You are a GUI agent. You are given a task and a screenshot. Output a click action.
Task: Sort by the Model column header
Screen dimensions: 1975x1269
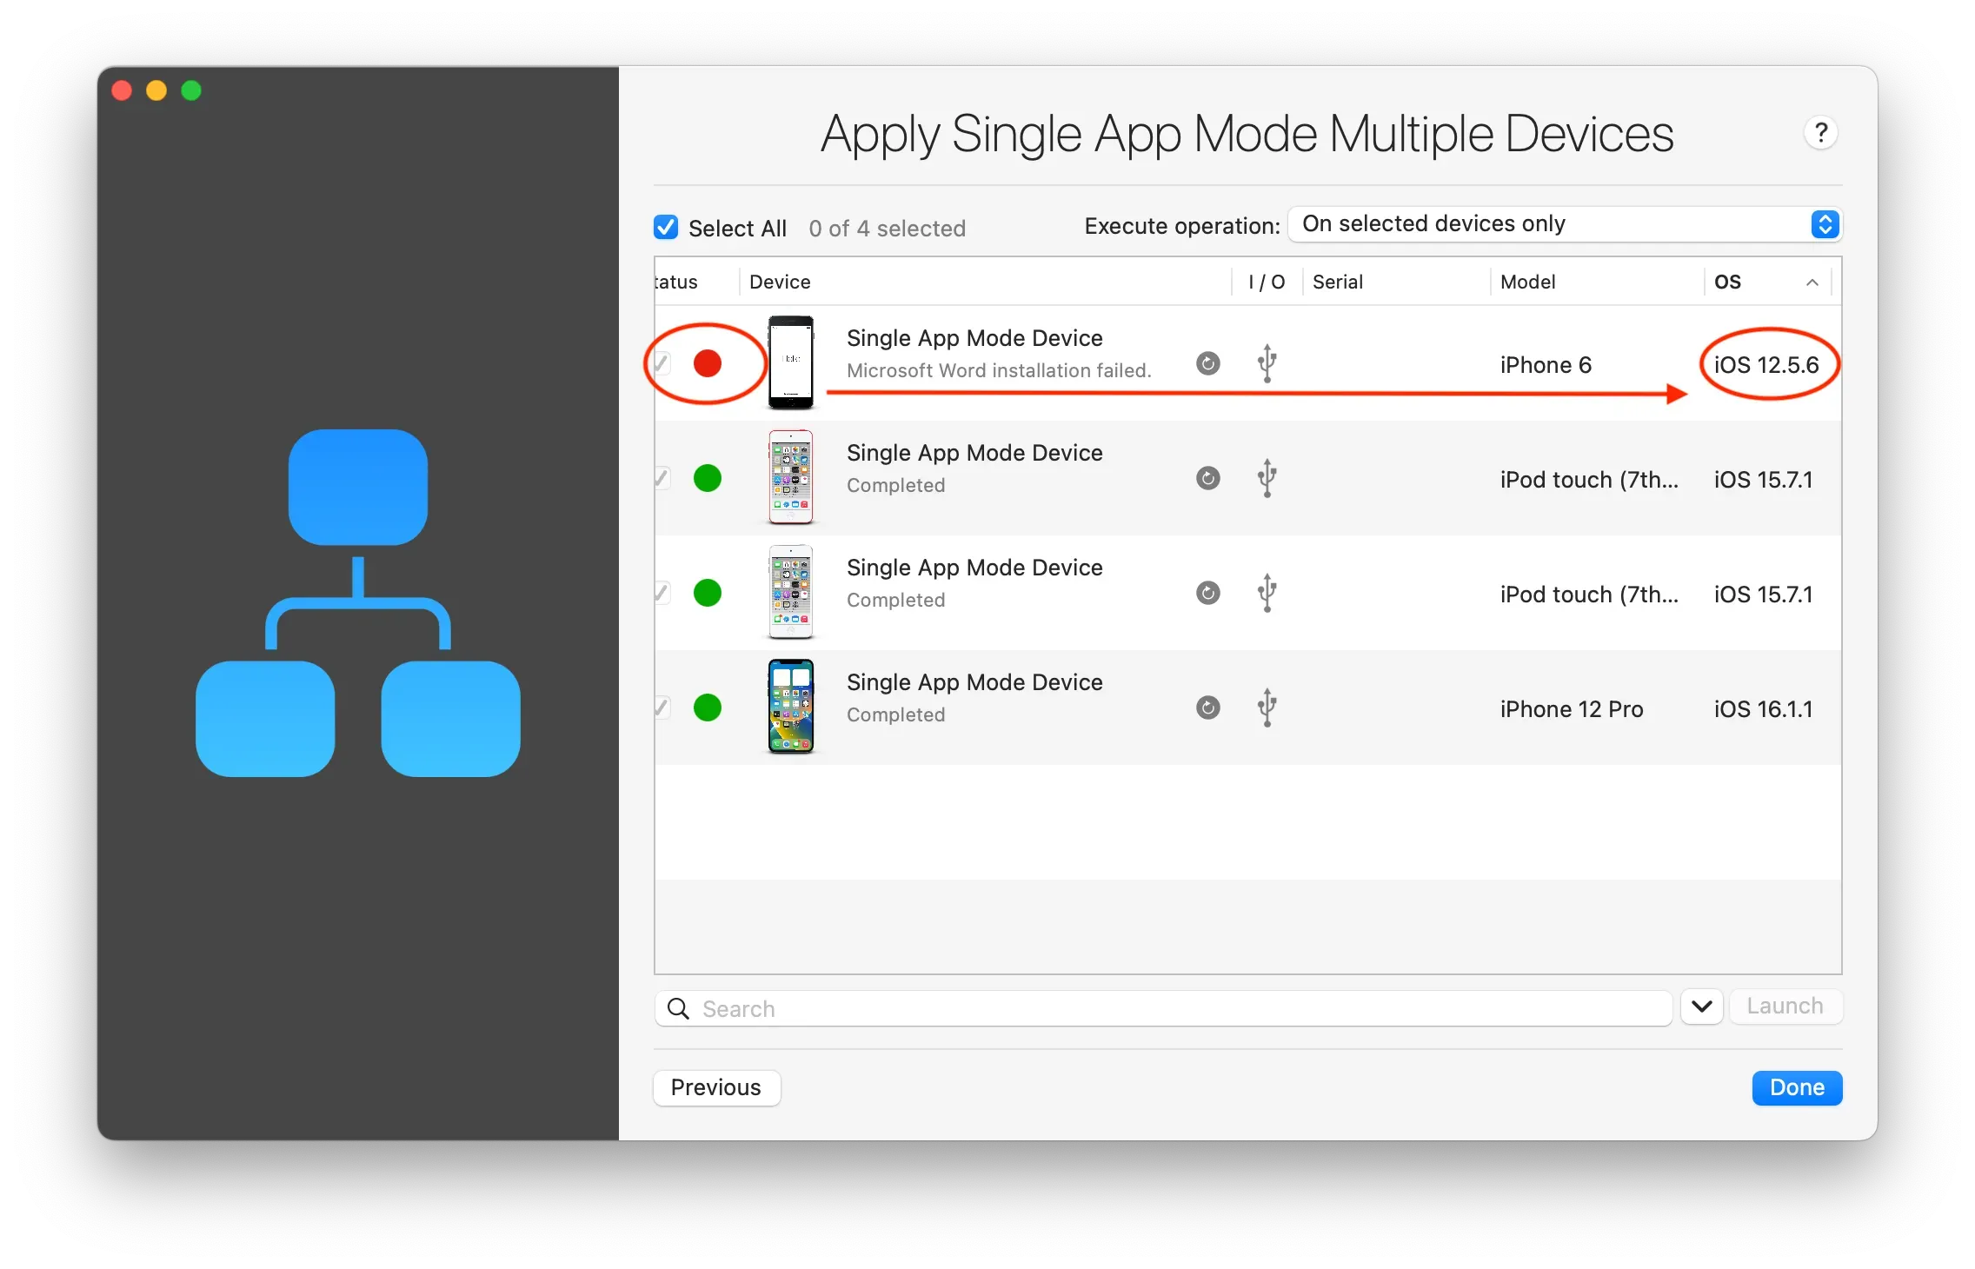(x=1528, y=282)
